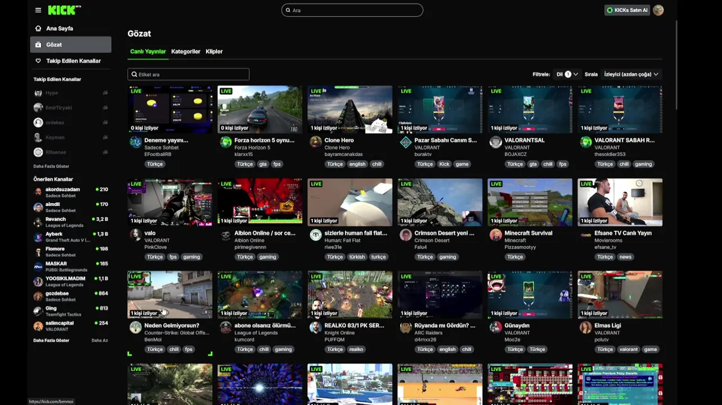
Task: Click the MASKAR channel avatar
Action: 38,267
